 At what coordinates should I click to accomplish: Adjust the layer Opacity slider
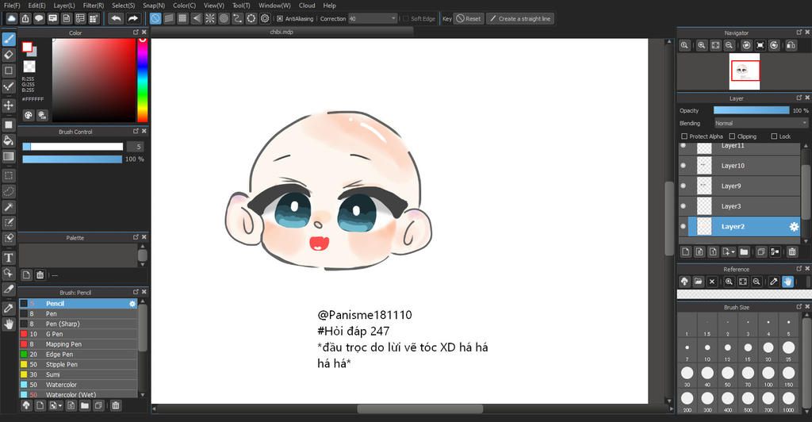[752, 110]
